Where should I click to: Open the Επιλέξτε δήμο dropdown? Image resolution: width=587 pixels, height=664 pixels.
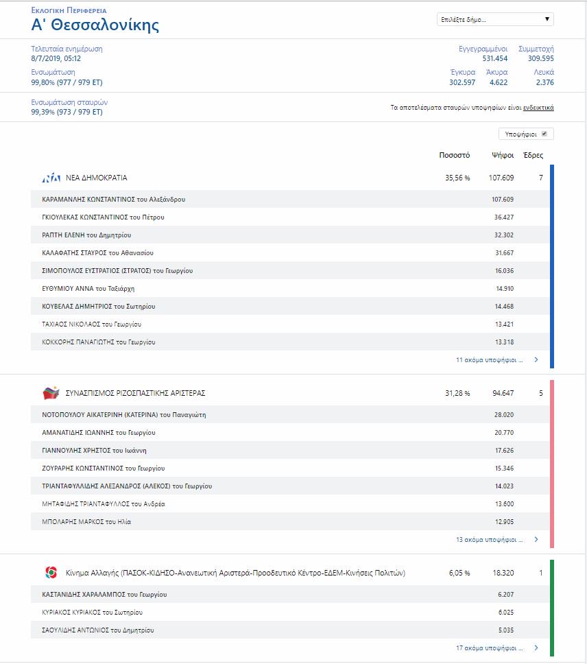pyautogui.click(x=495, y=19)
